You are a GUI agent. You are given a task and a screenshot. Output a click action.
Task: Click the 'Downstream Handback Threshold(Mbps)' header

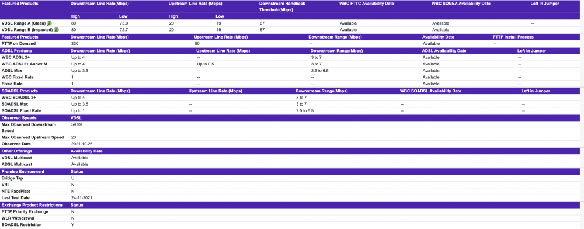coord(282,6)
